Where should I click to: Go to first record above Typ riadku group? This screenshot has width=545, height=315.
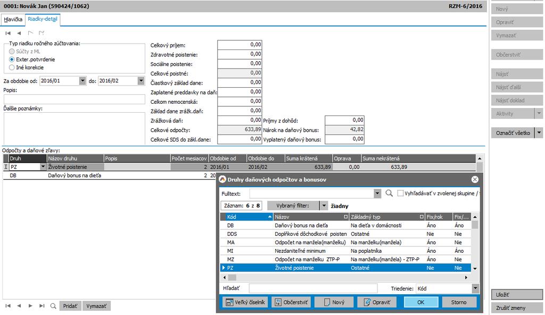(x=8, y=33)
